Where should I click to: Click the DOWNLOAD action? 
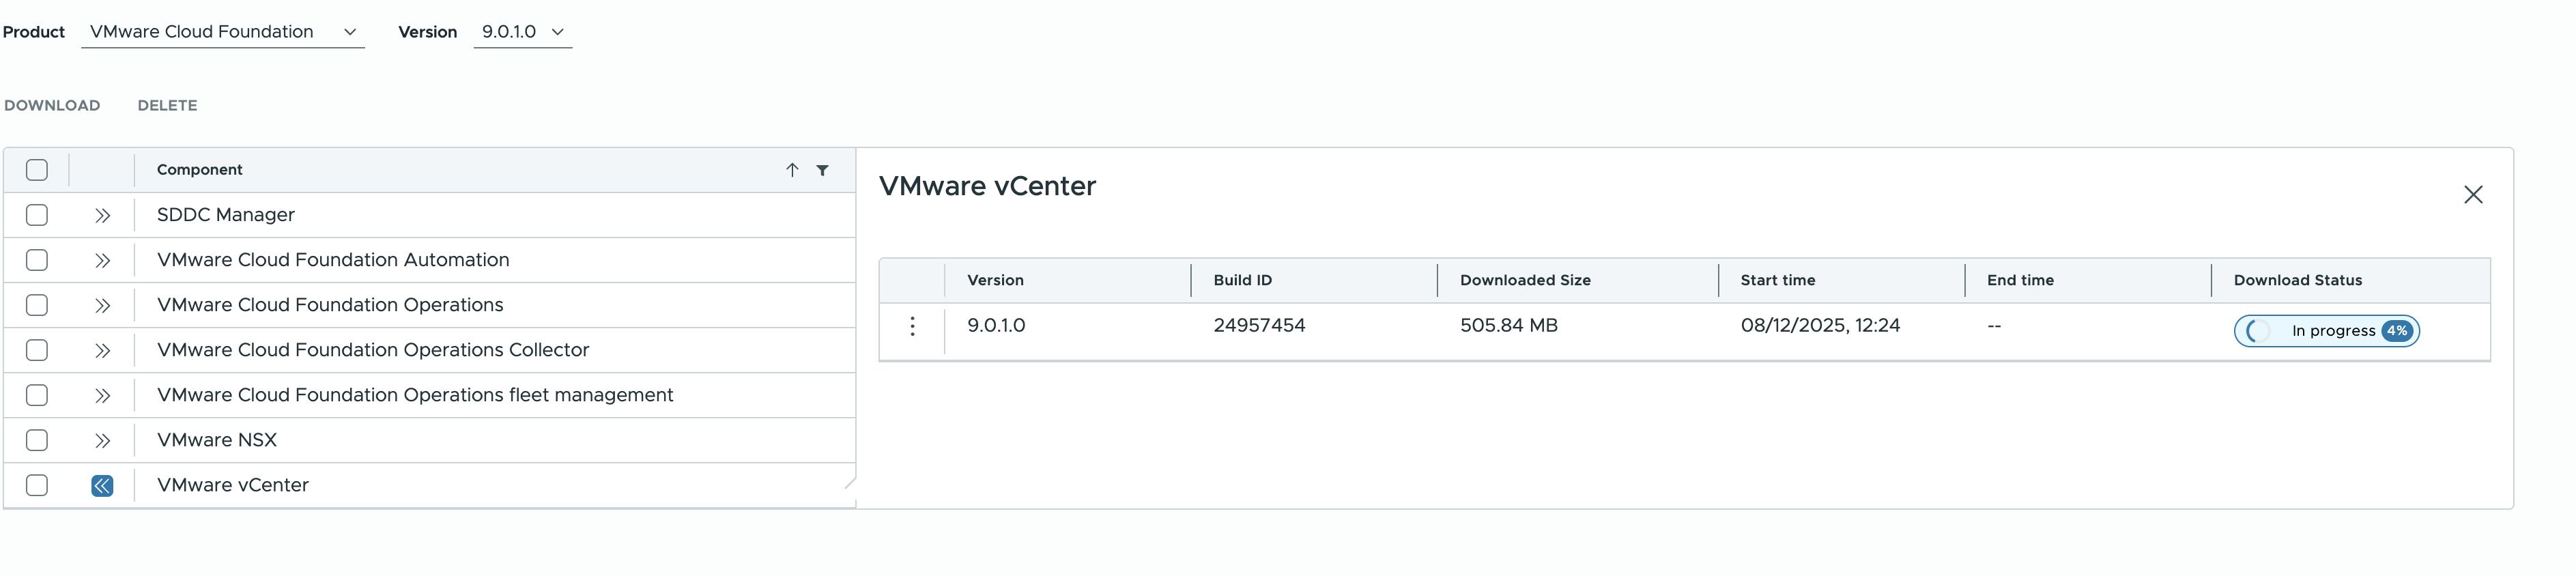pyautogui.click(x=52, y=106)
